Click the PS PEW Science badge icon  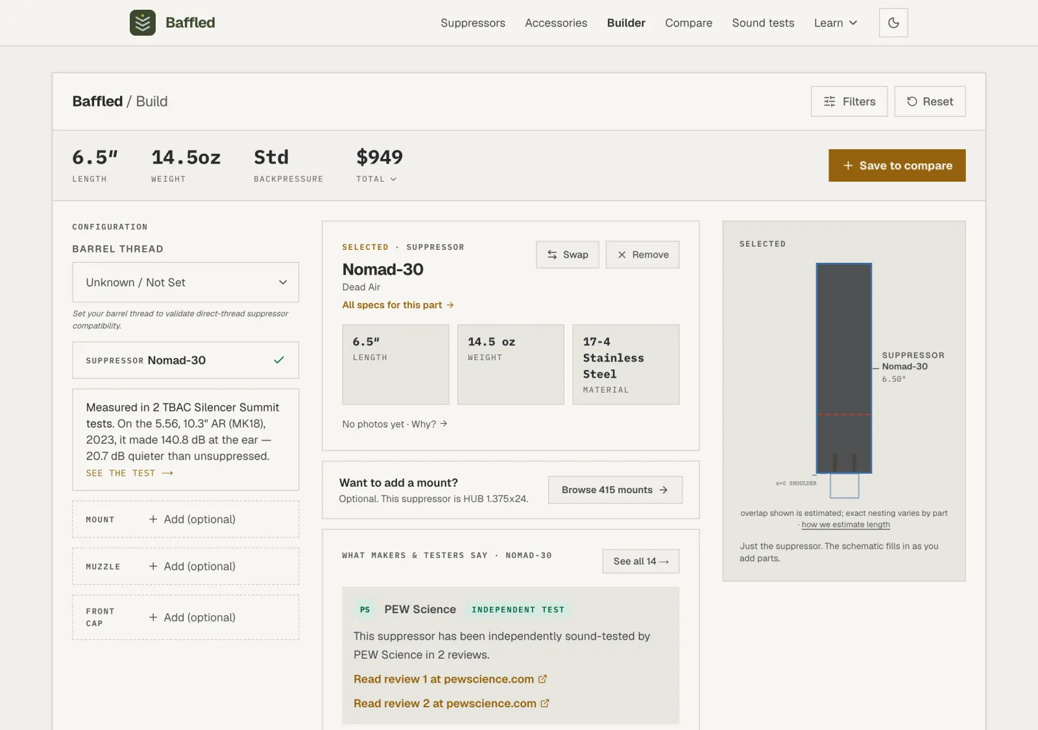tap(365, 610)
